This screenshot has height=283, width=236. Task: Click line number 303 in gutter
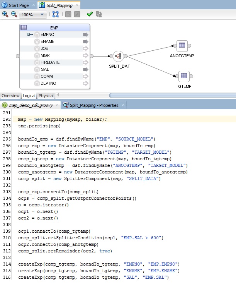(x=7, y=192)
